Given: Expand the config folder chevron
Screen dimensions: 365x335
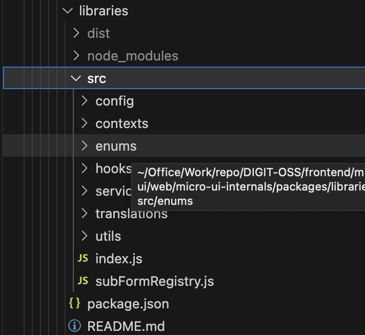Looking at the screenshot, I should tap(84, 101).
